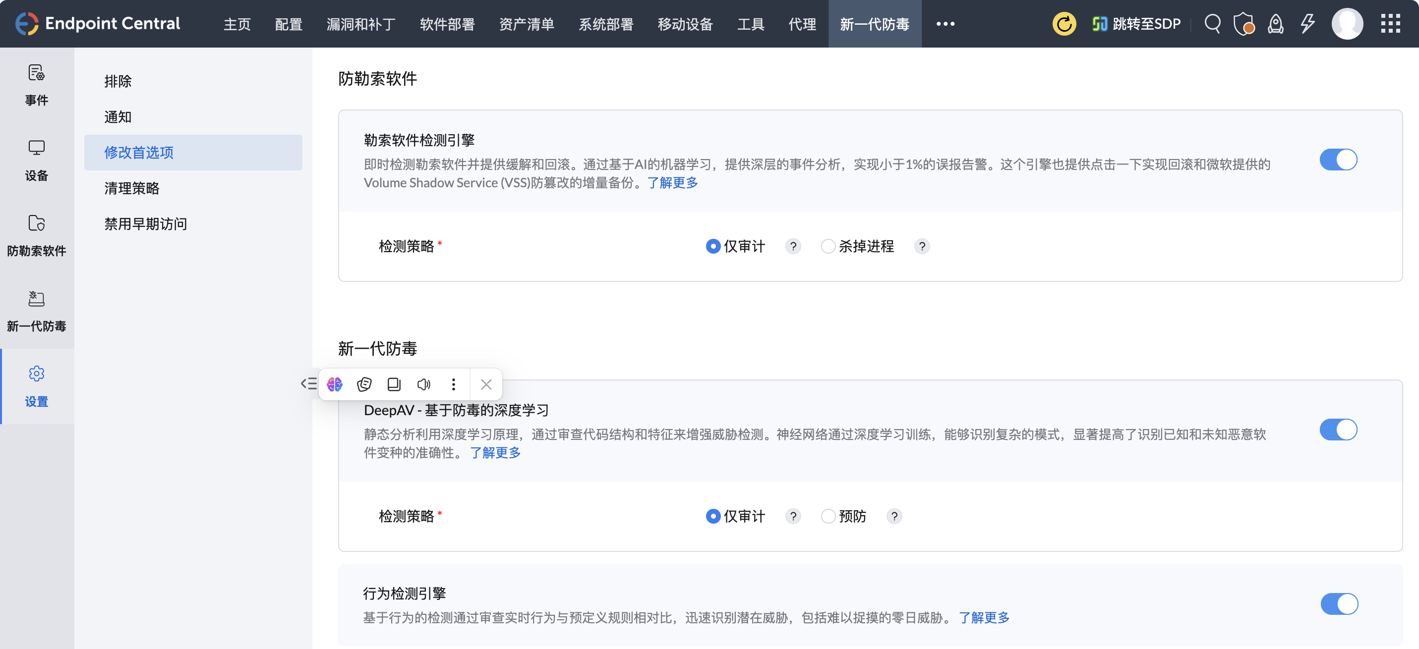Viewport: 1419px width, 649px height.
Task: Select the 新一代防毒 sidebar icon
Action: click(x=36, y=311)
